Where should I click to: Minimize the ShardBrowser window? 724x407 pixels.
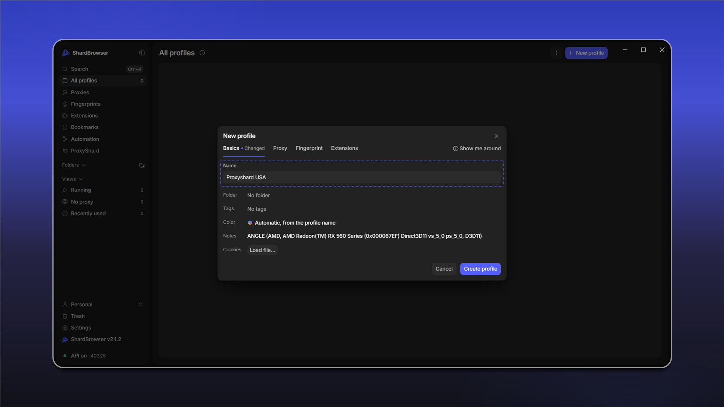click(625, 50)
